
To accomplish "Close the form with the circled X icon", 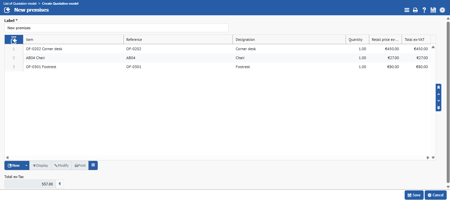I will point(442,10).
